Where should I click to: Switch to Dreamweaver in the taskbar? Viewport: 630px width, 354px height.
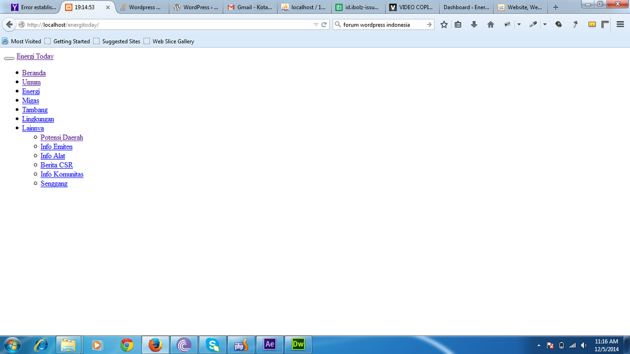(x=298, y=345)
